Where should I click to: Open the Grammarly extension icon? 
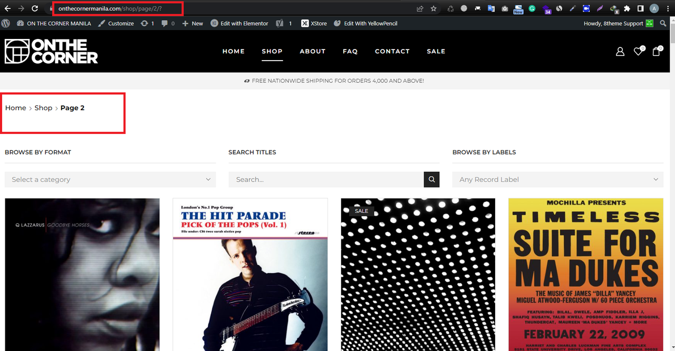pos(532,8)
